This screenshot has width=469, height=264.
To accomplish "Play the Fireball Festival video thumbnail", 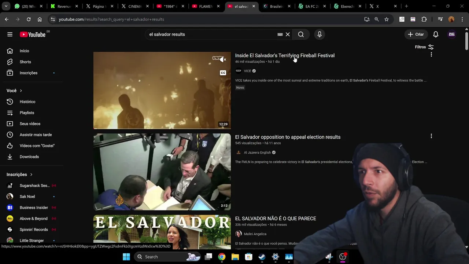I will 162,91.
